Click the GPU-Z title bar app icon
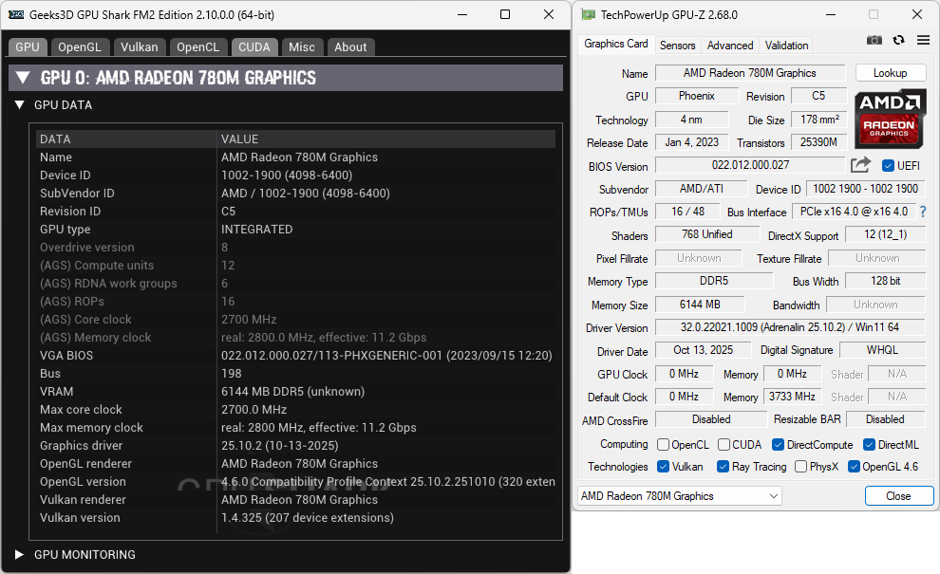Image resolution: width=940 pixels, height=574 pixels. tap(589, 15)
